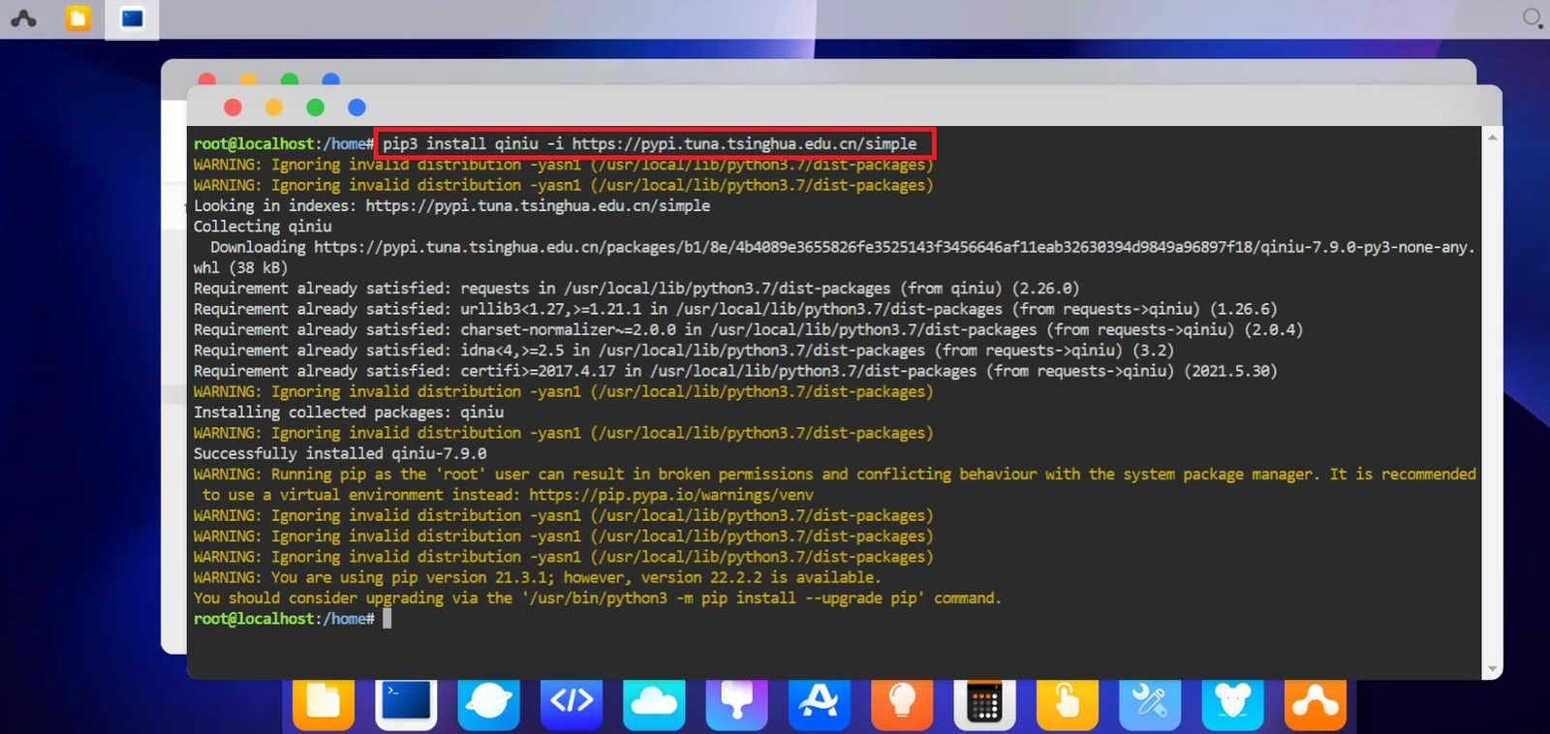The width and height of the screenshot is (1550, 734).
Task: Click the terminal scrollbar up arrow
Action: click(x=1492, y=138)
